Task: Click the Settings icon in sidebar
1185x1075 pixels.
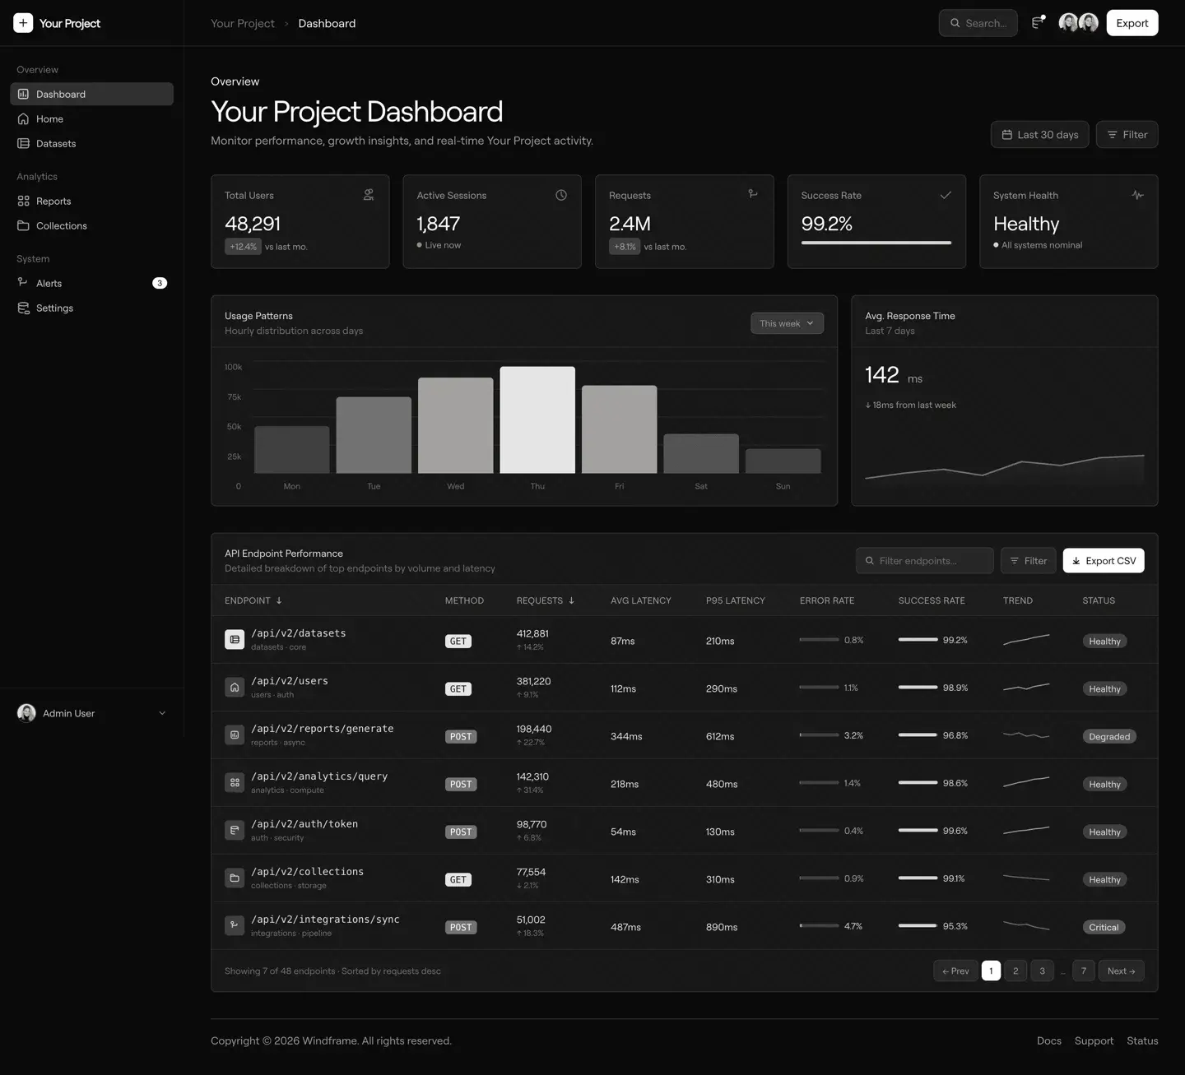Action: point(23,308)
